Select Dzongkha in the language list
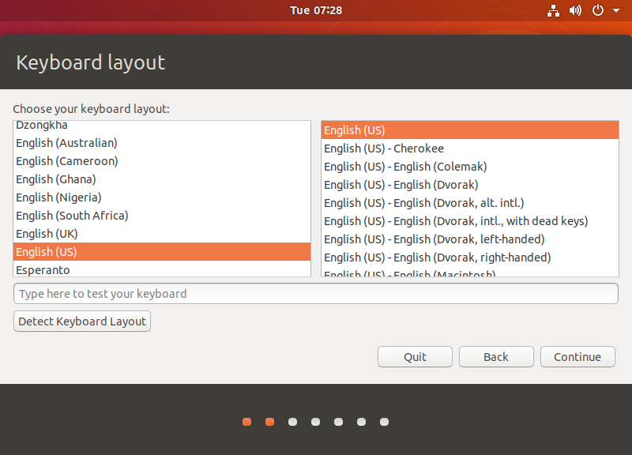632x455 pixels. click(x=162, y=126)
